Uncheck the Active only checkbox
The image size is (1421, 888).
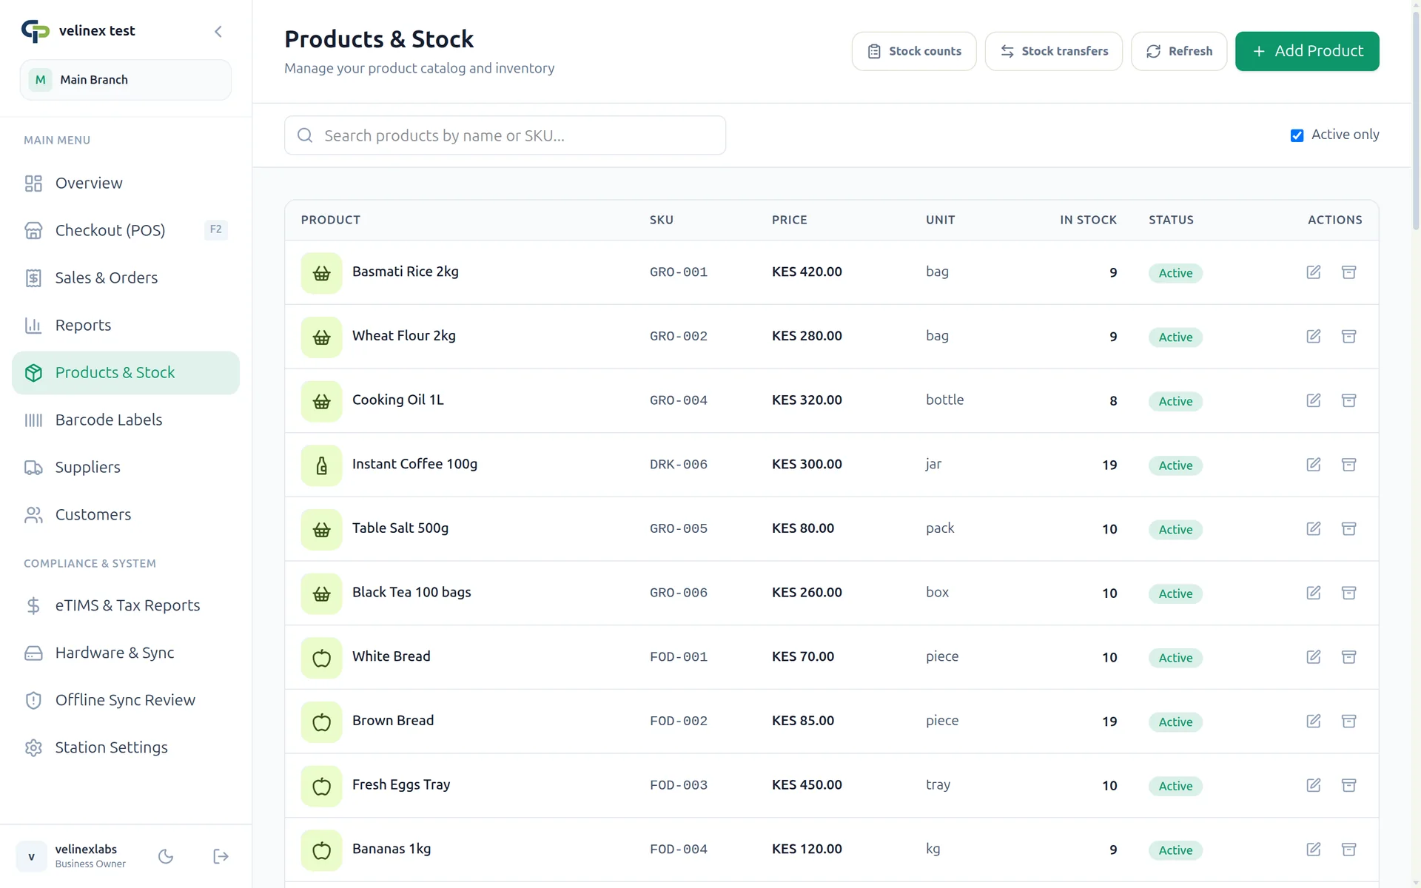(x=1297, y=135)
